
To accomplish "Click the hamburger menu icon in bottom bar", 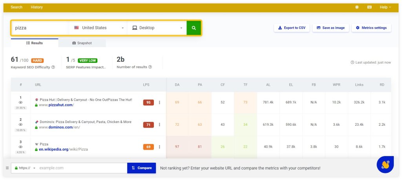I will [x=7, y=168].
